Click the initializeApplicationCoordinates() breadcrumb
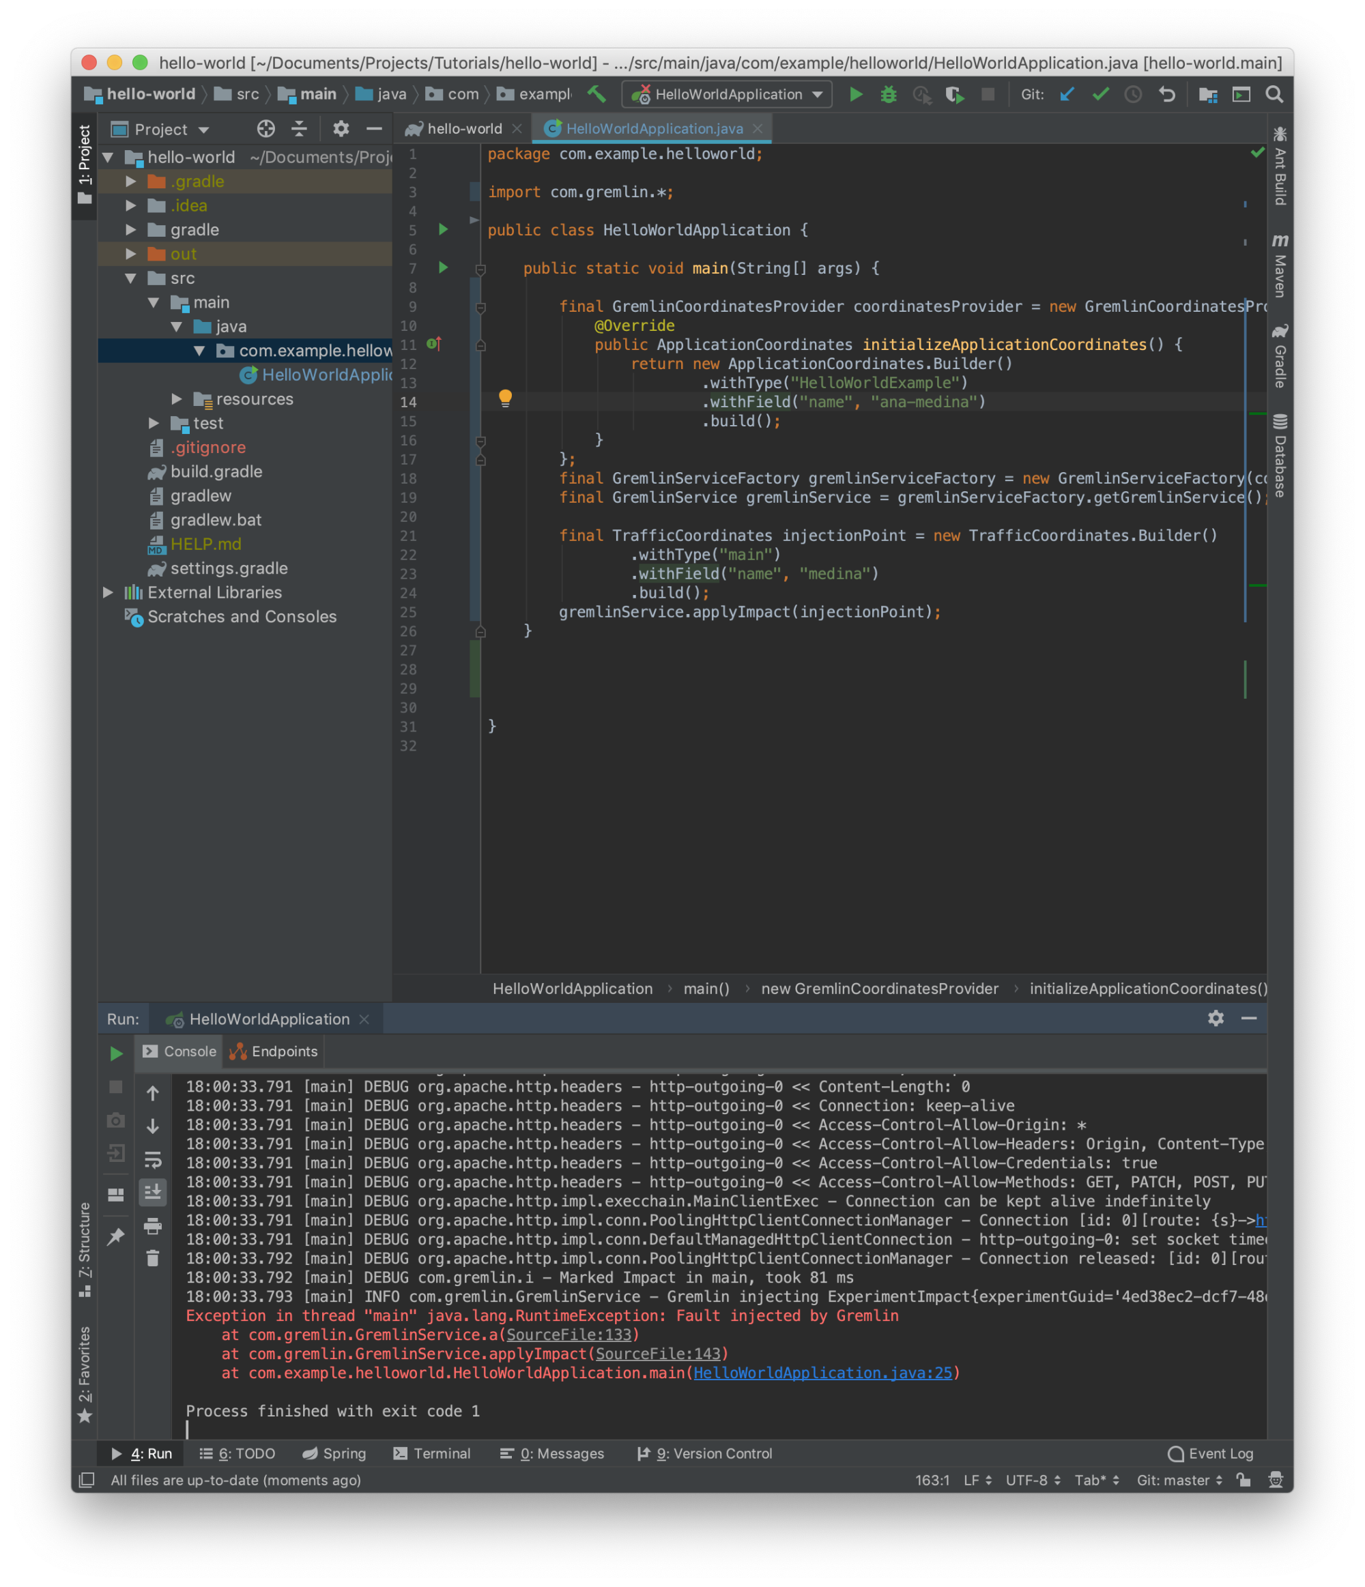The image size is (1365, 1587). (x=1148, y=989)
